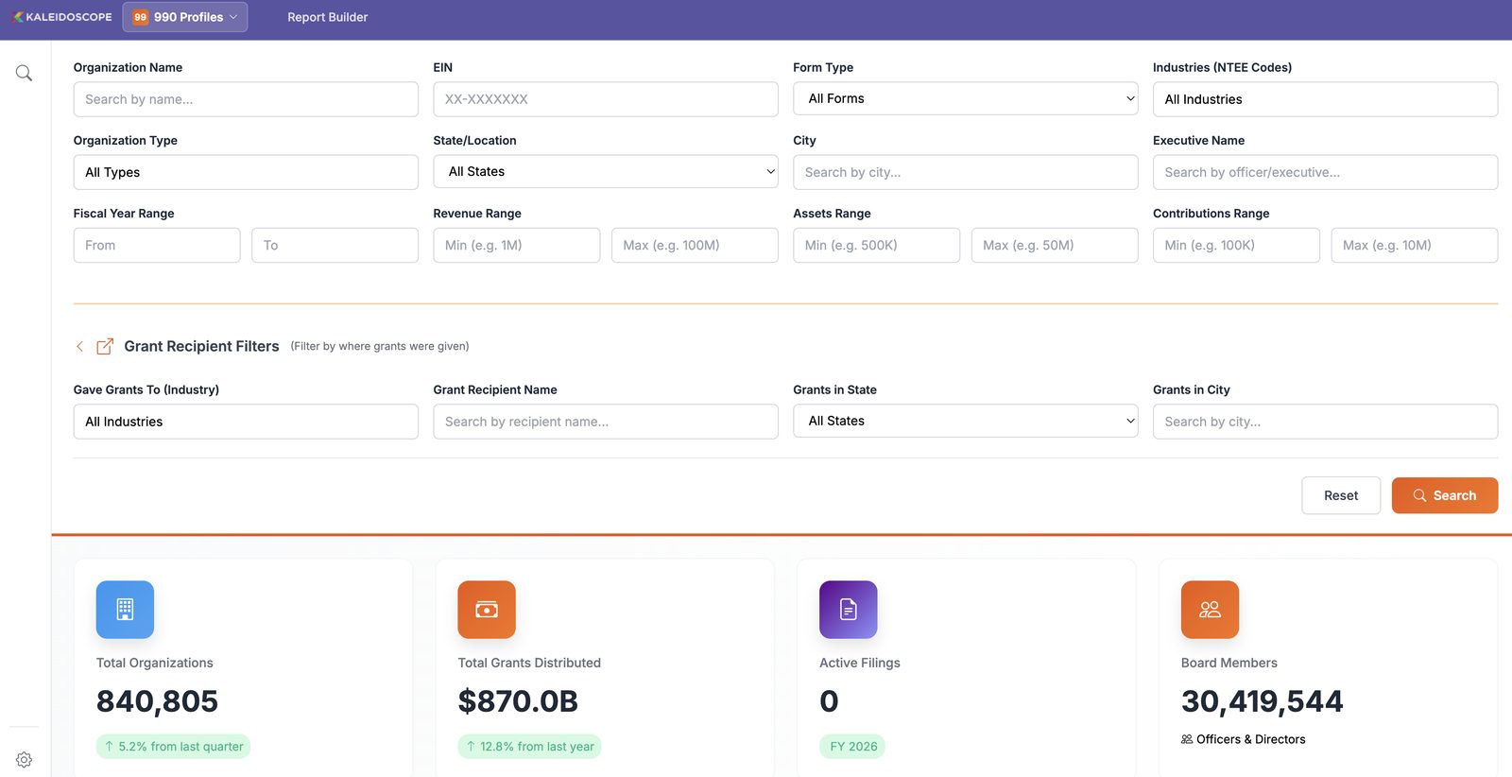Image resolution: width=1512 pixels, height=777 pixels.
Task: Click the 840,805 organizations value
Action: 158,701
